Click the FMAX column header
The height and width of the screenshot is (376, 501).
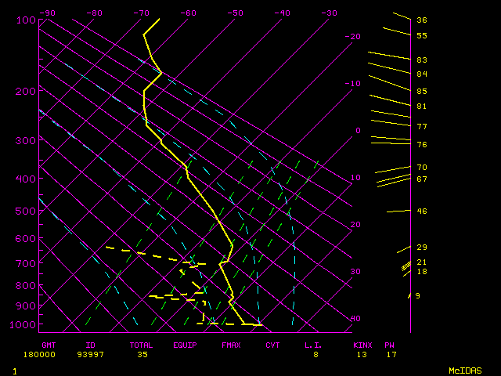pos(231,345)
